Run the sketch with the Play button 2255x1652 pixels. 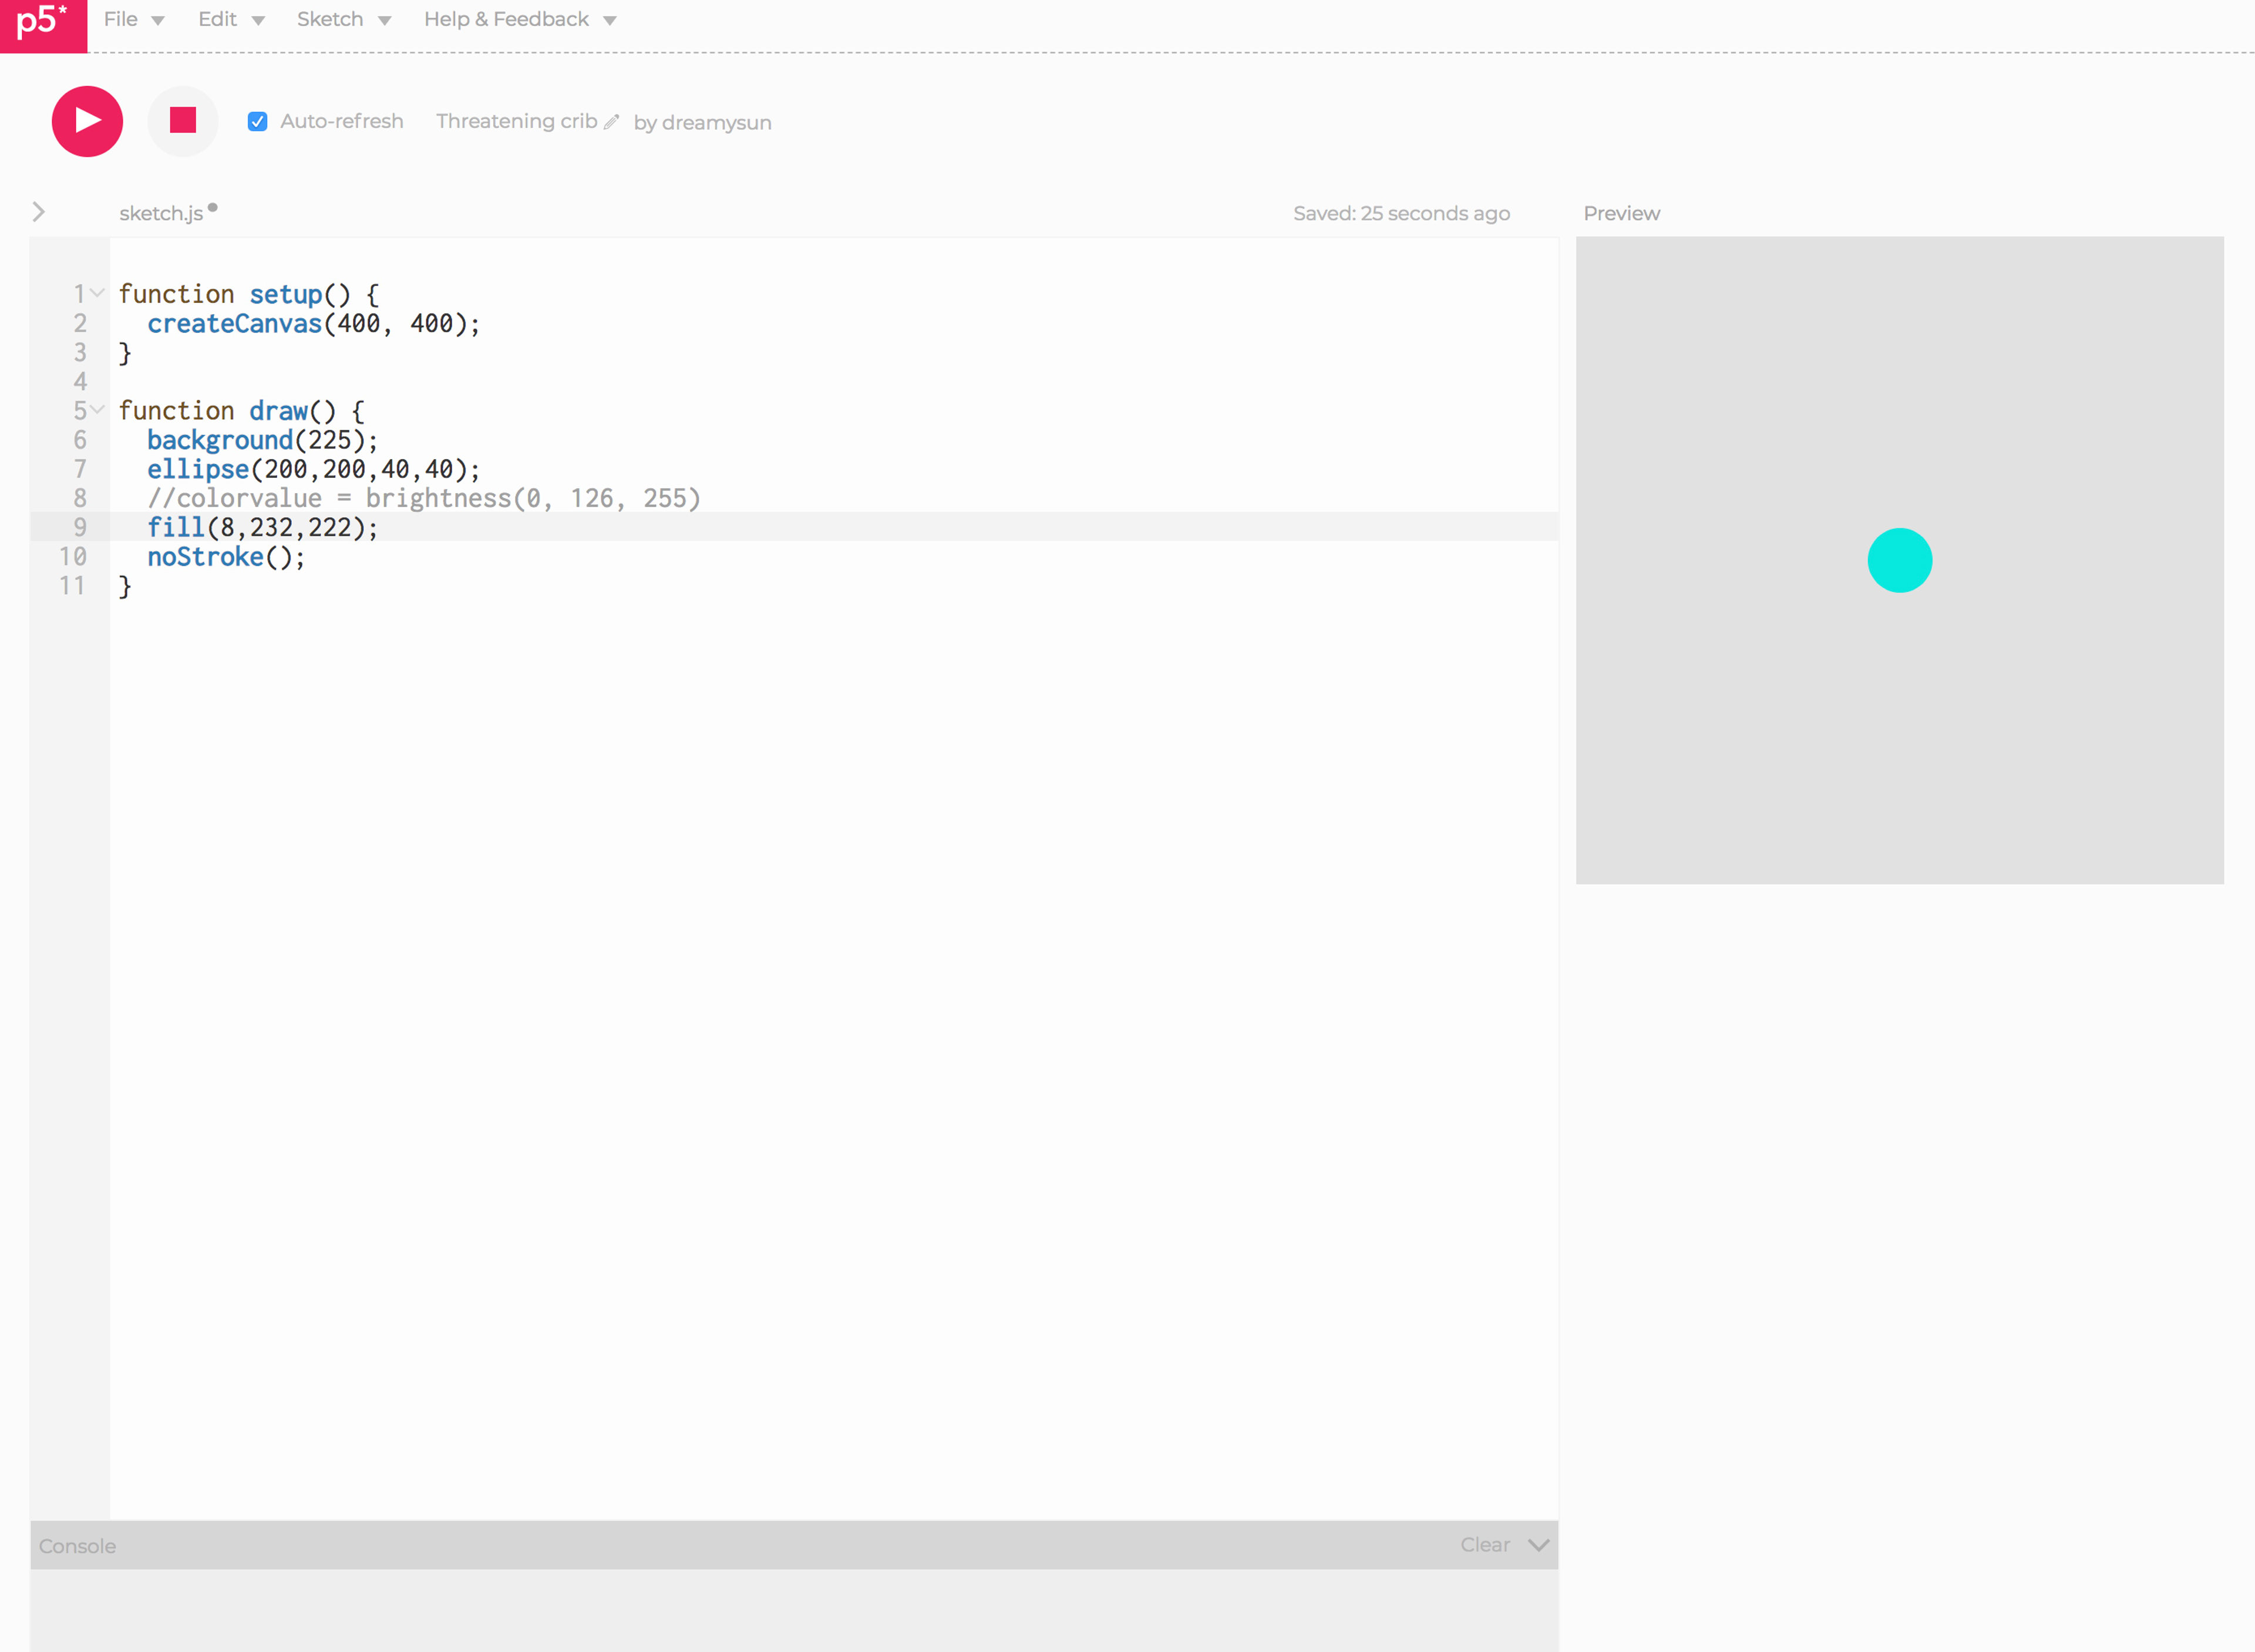(x=88, y=121)
